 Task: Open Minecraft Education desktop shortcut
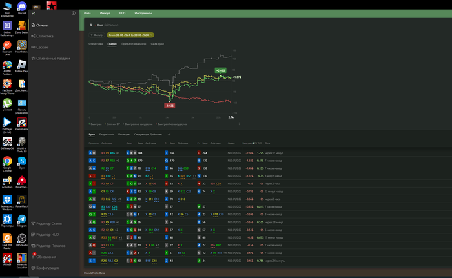tap(22, 261)
